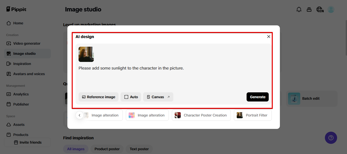This screenshot has width=347, height=154.
Task: Click the uploaded character image thumbnail
Action: coord(86,54)
